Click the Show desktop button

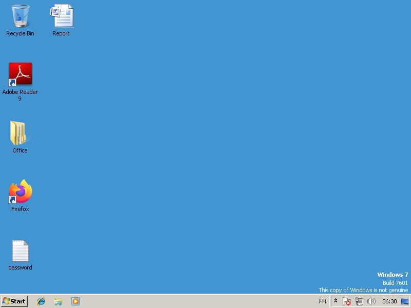click(405, 301)
